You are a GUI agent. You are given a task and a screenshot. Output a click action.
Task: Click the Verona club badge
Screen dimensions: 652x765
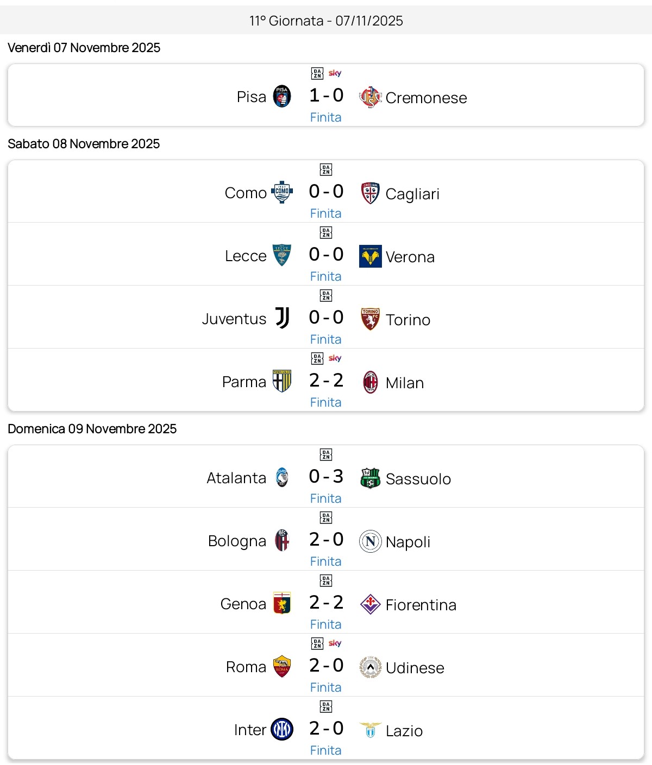[x=371, y=256]
